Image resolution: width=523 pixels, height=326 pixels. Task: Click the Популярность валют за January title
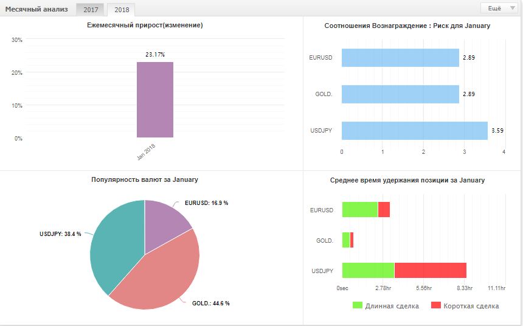coord(144,179)
